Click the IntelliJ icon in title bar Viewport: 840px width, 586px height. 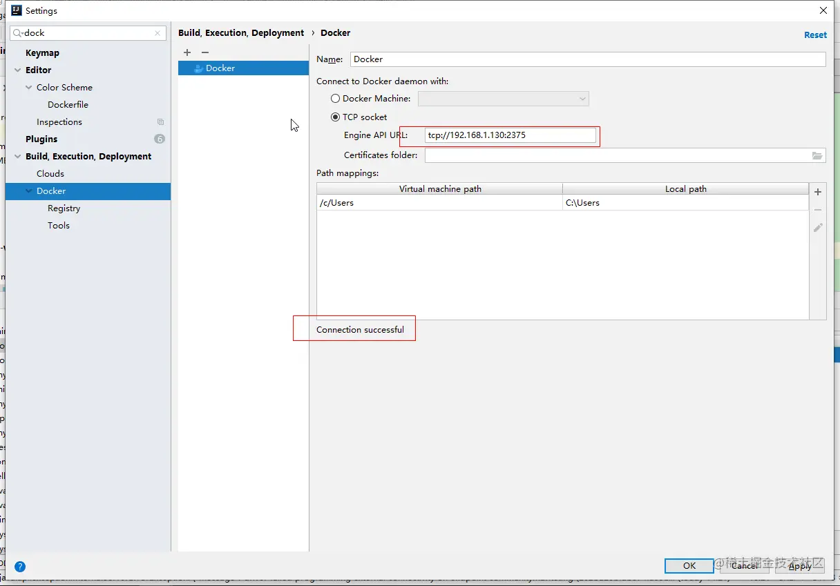(17, 10)
